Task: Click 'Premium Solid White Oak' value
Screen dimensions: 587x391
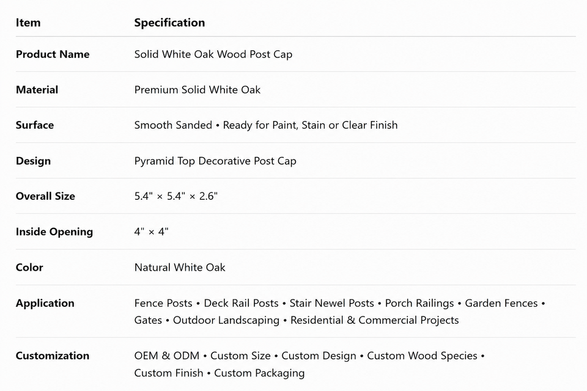Action: pyautogui.click(x=198, y=90)
